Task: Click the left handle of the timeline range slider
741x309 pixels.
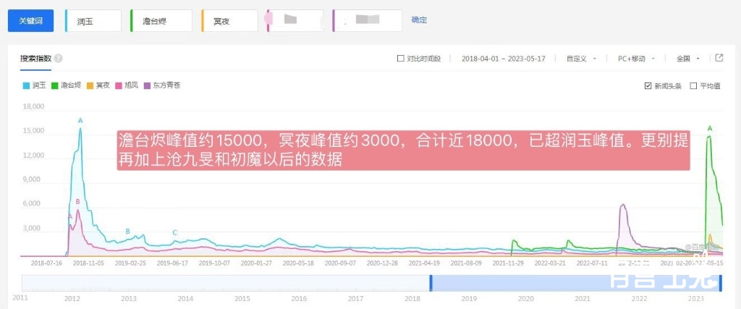Action: [431, 283]
